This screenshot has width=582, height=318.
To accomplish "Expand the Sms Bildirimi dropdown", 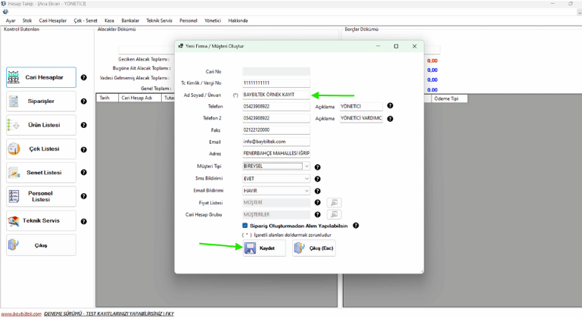I will (x=307, y=179).
